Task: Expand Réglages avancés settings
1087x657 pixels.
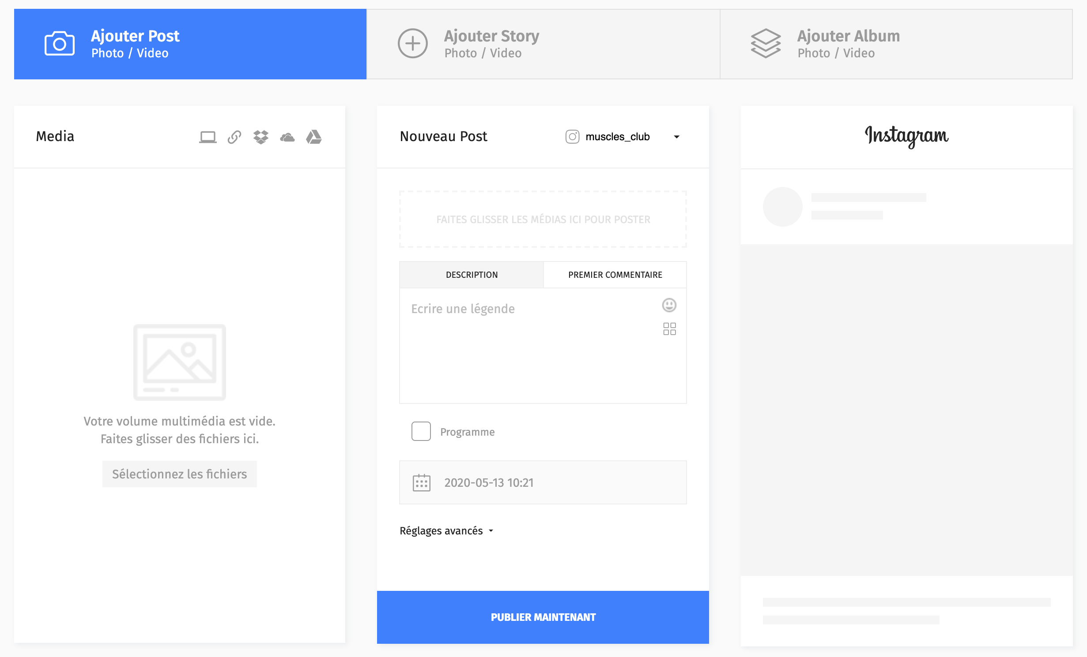Action: (446, 531)
